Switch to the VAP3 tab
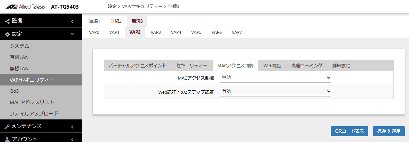 tap(155, 32)
